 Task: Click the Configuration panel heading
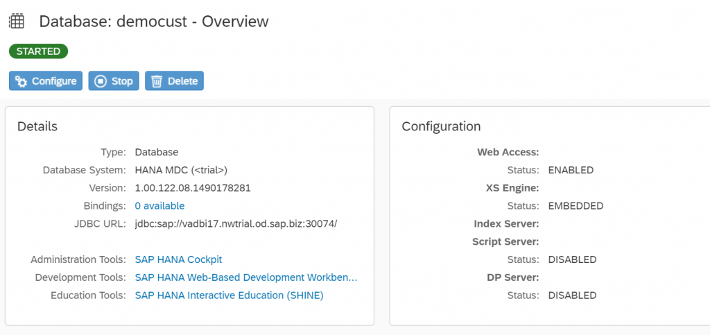click(x=441, y=126)
